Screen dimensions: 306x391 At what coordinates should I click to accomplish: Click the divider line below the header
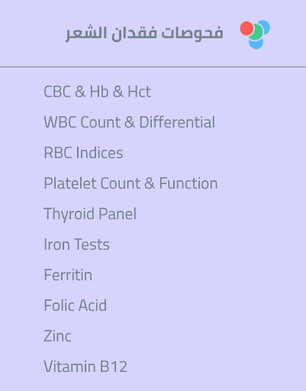pyautogui.click(x=153, y=67)
